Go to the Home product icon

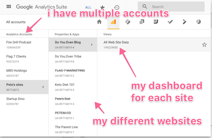tap(99, 22)
